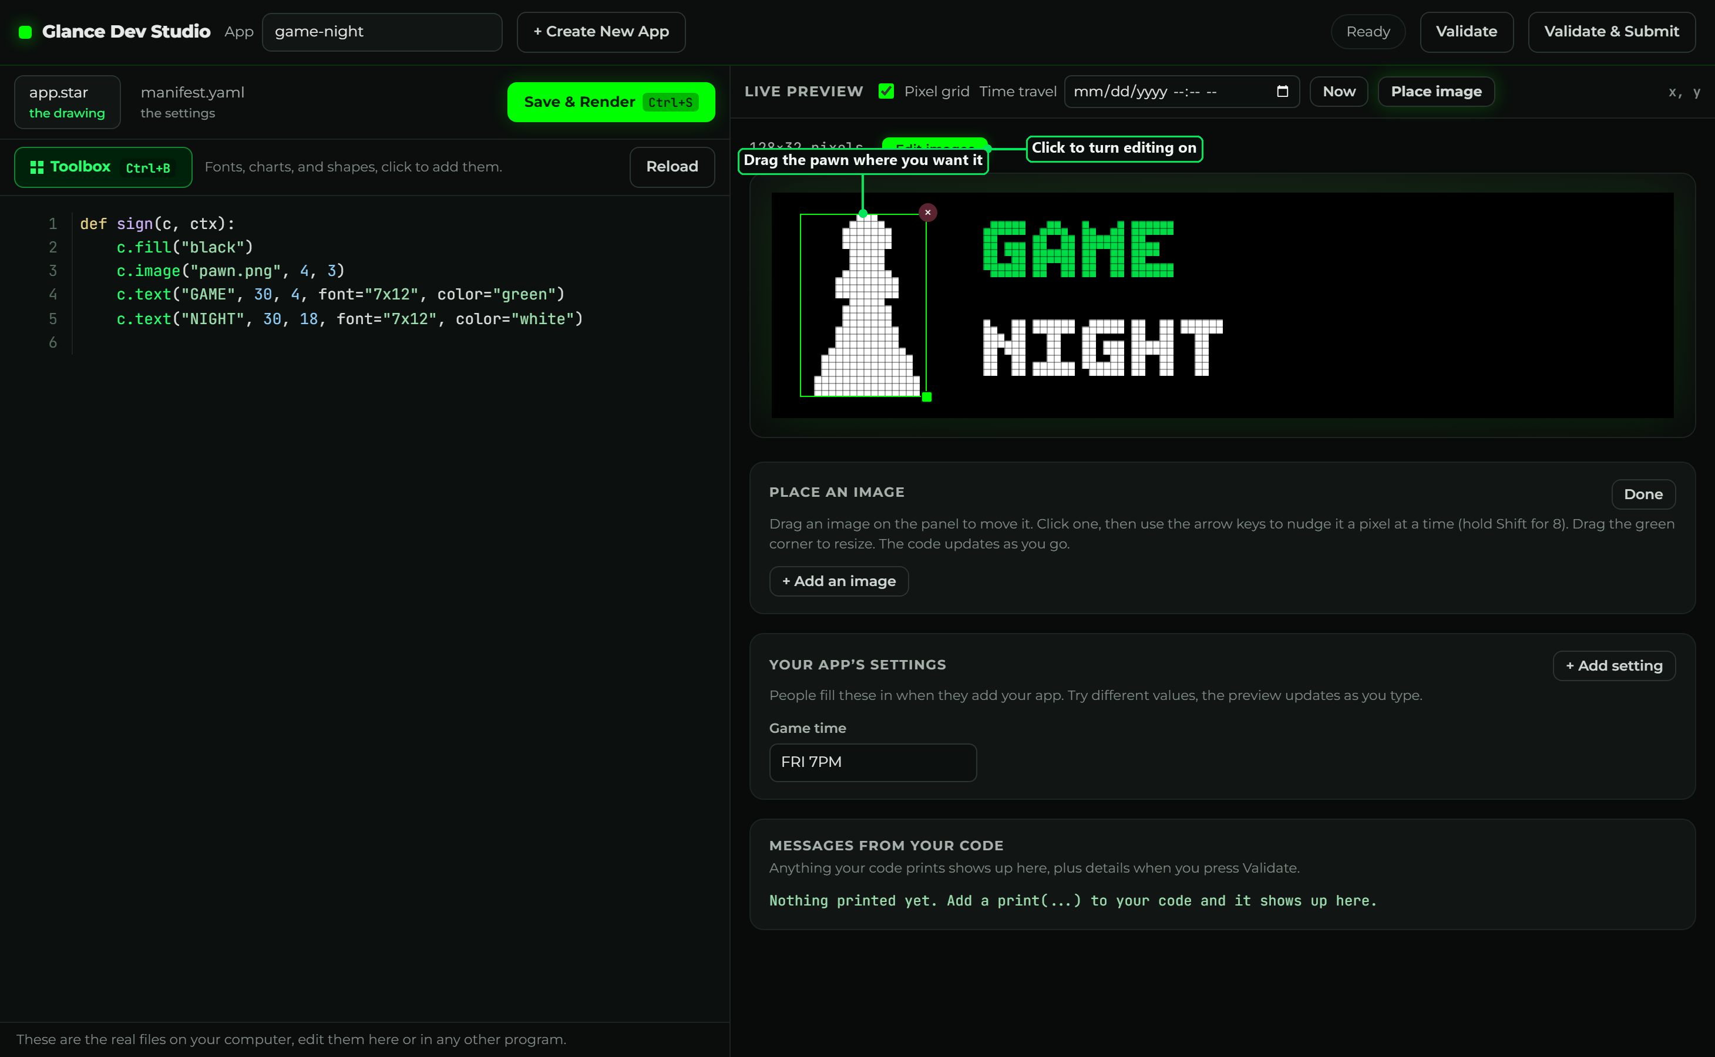
Task: Click the 'Nothing printed yet' message text
Action: click(x=1072, y=901)
